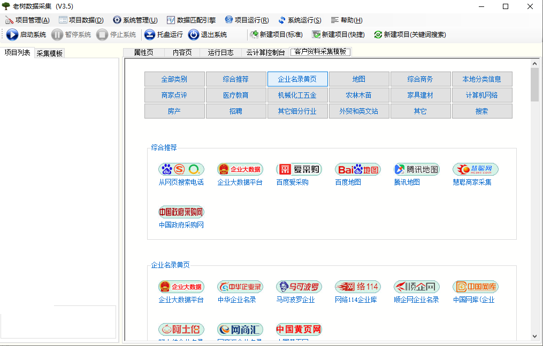543x346 pixels.
Task: Select the 外贸和英文站 category button
Action: (x=359, y=111)
